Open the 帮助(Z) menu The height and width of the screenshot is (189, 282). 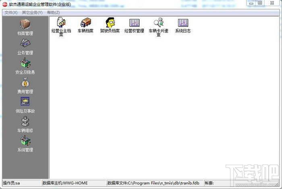(54, 12)
